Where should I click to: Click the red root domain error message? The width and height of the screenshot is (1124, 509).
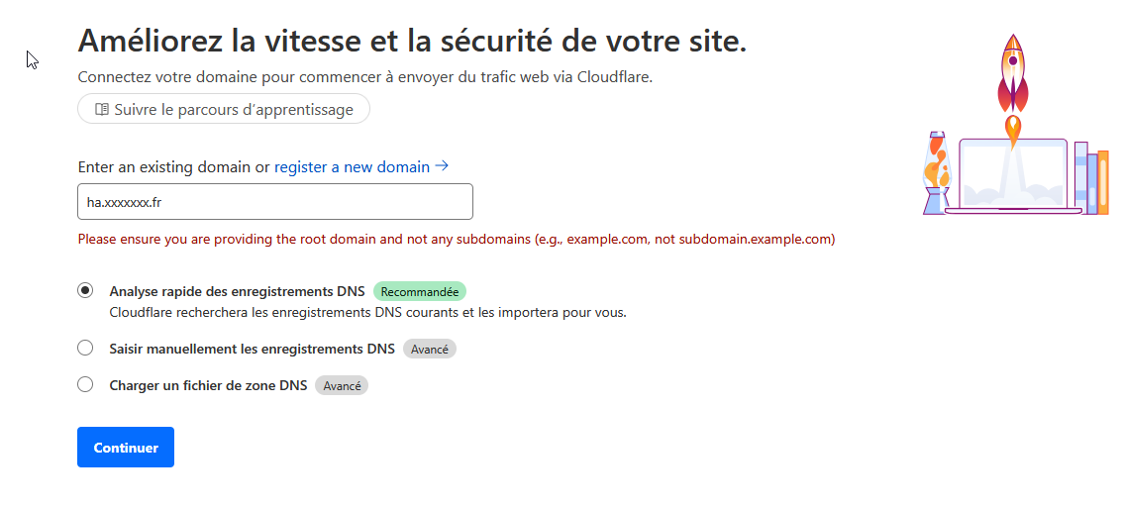click(x=457, y=240)
